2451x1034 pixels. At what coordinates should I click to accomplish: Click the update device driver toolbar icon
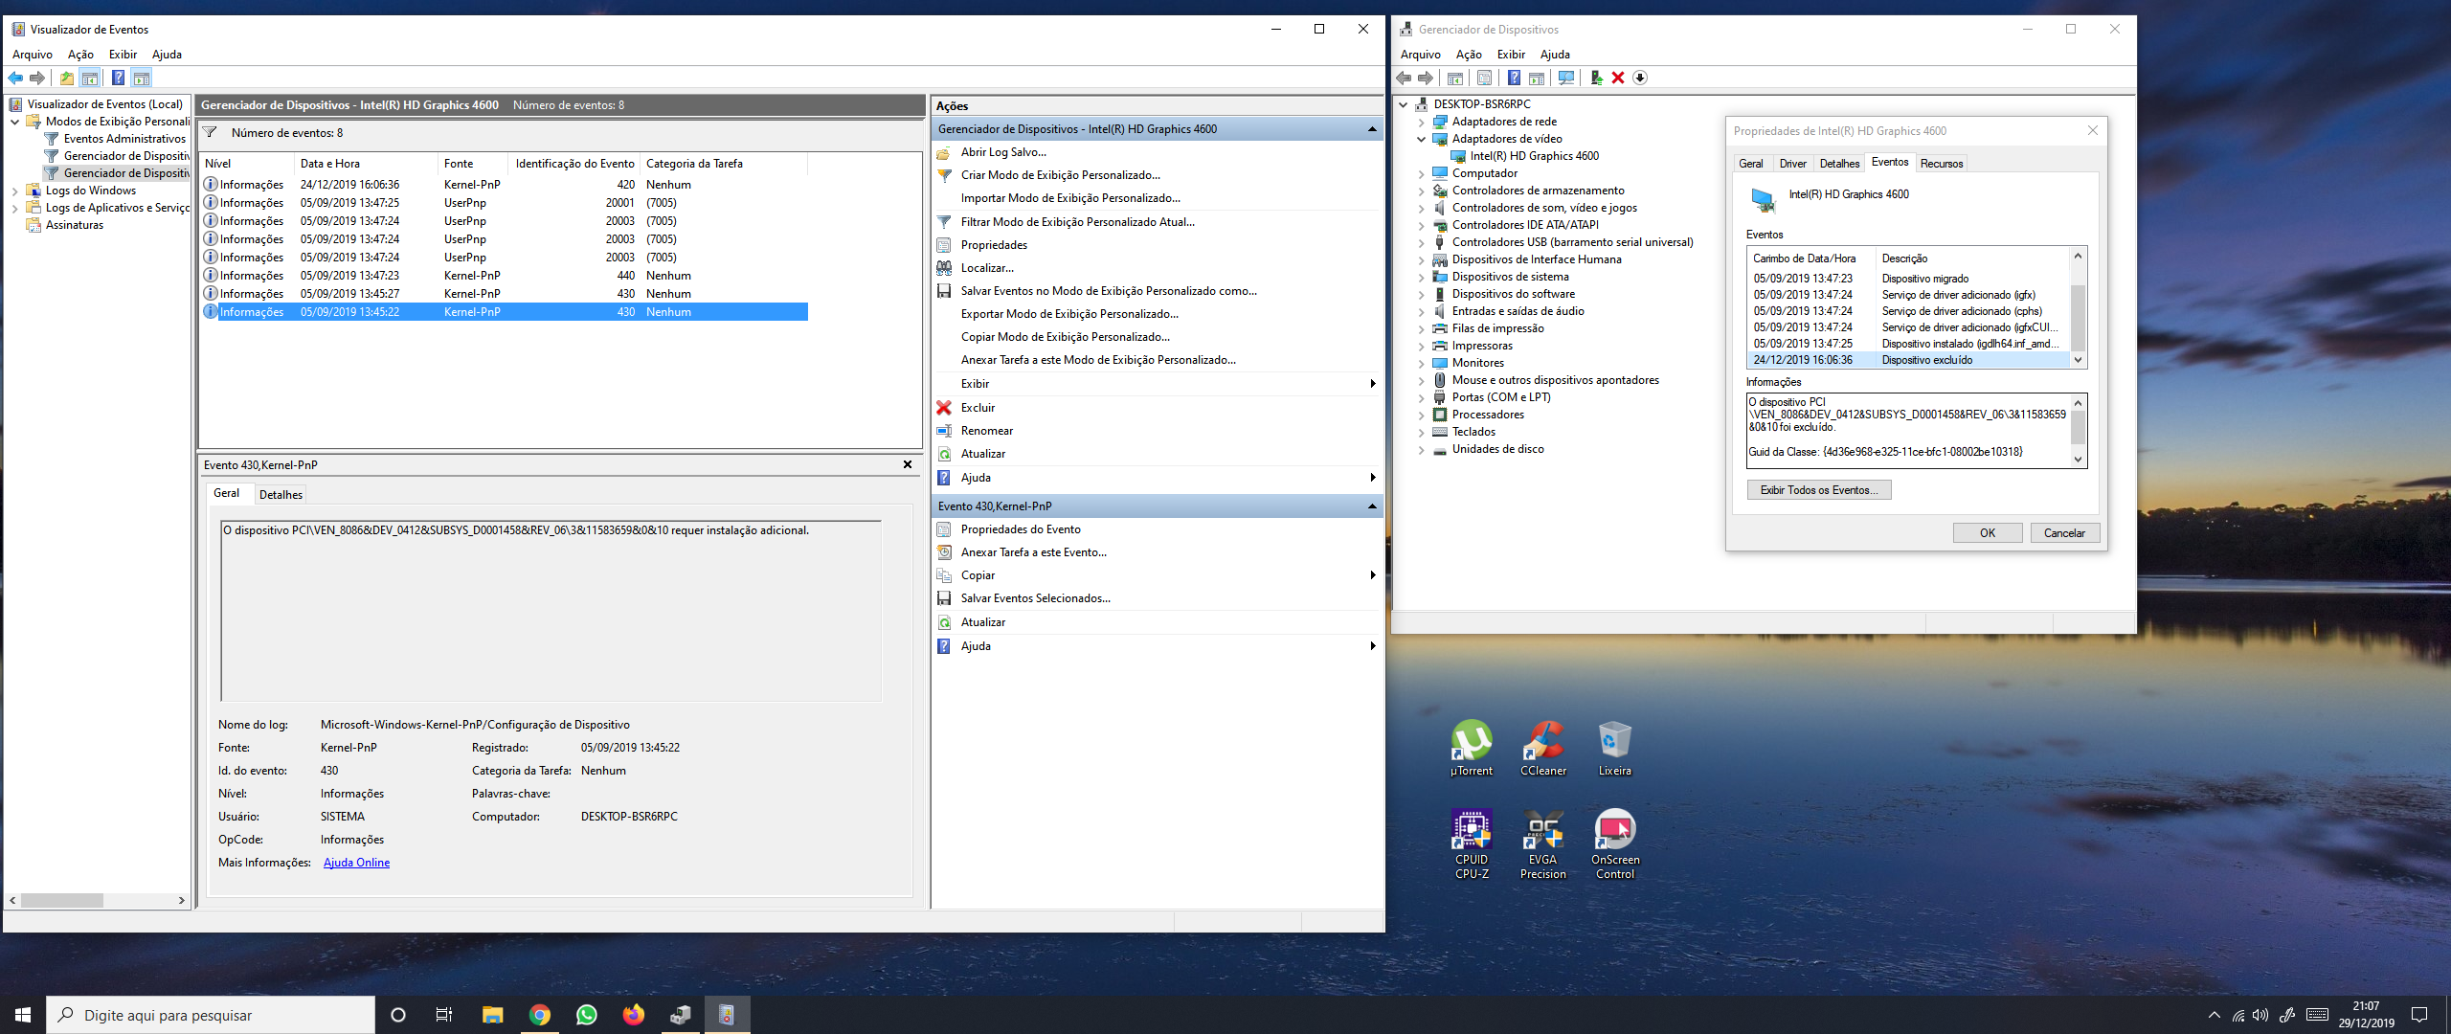pyautogui.click(x=1596, y=78)
